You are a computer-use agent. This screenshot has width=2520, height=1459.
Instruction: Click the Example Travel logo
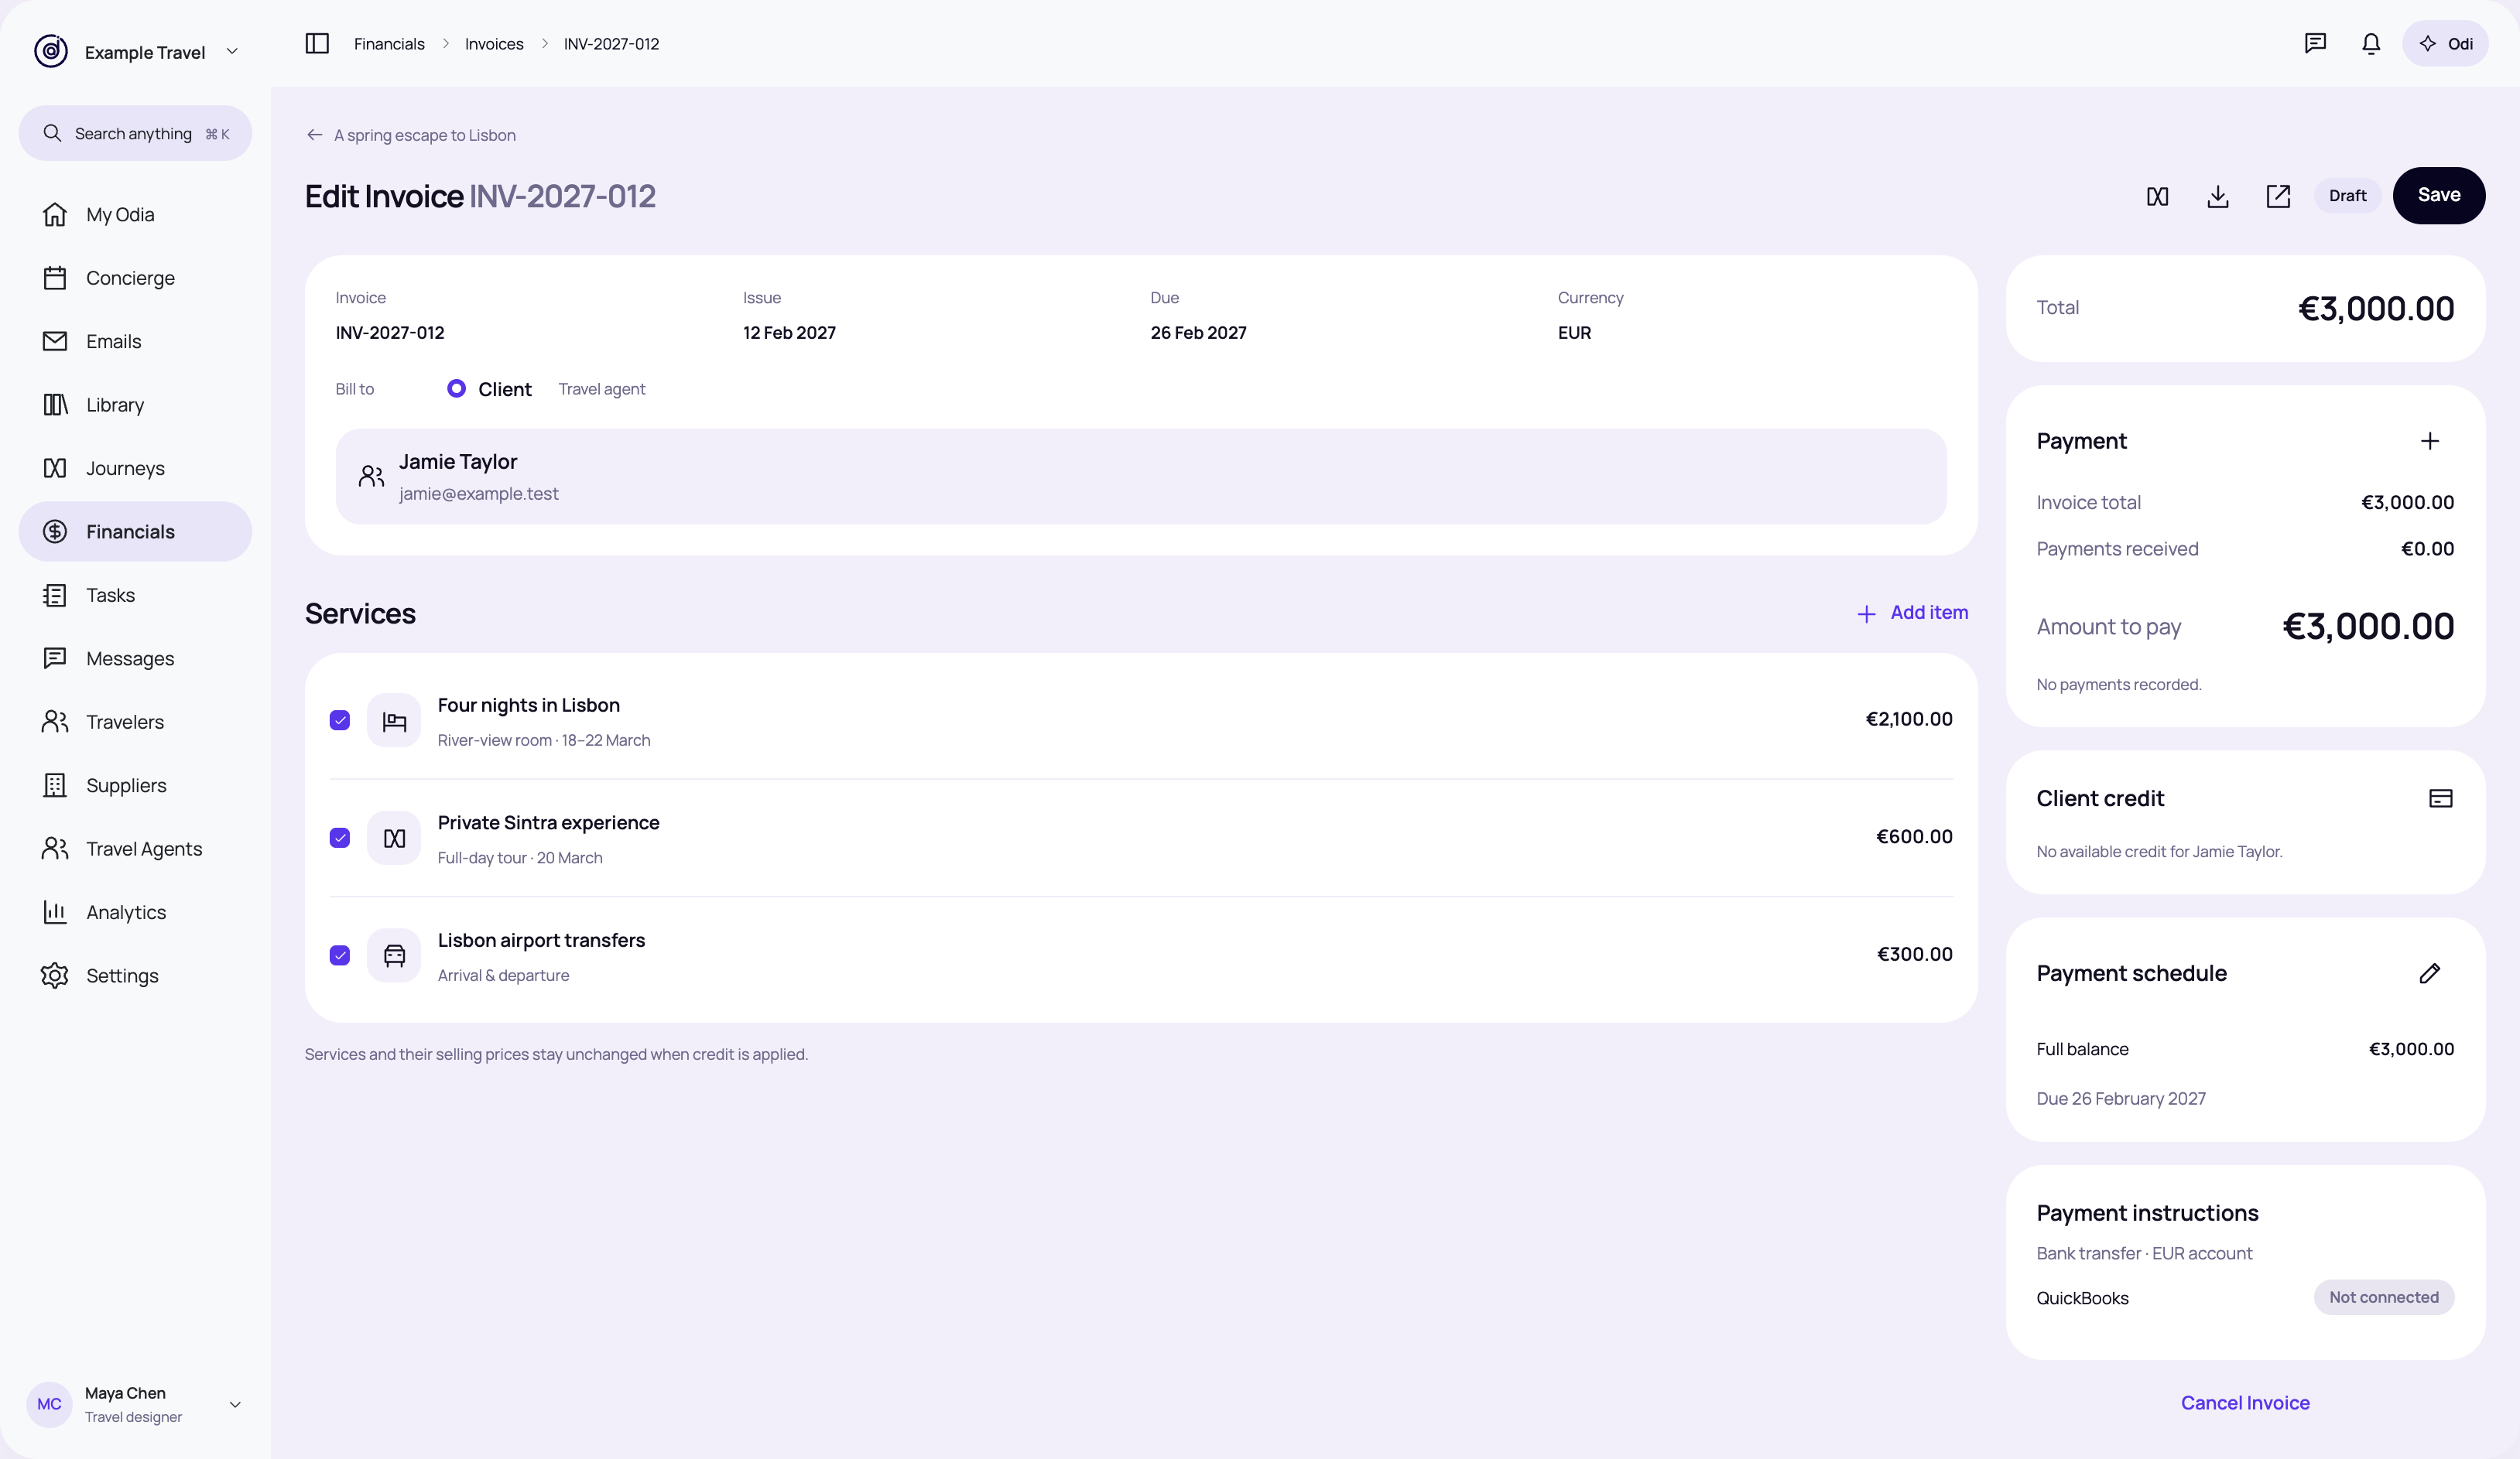(x=51, y=51)
